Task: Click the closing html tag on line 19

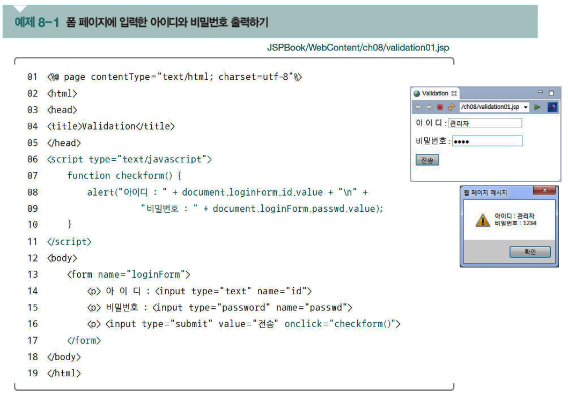Action: (64, 373)
